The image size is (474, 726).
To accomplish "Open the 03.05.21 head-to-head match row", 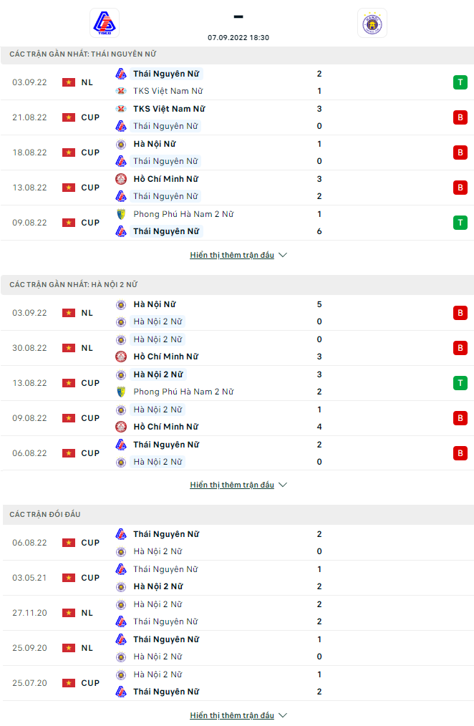I will [x=236, y=578].
